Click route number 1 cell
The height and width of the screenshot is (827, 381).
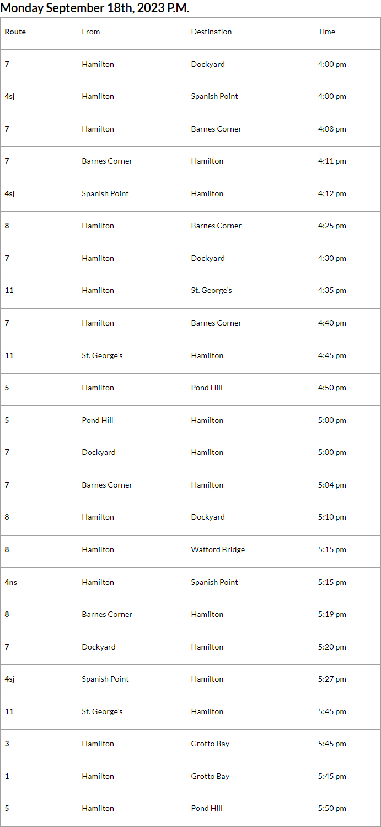coord(7,776)
